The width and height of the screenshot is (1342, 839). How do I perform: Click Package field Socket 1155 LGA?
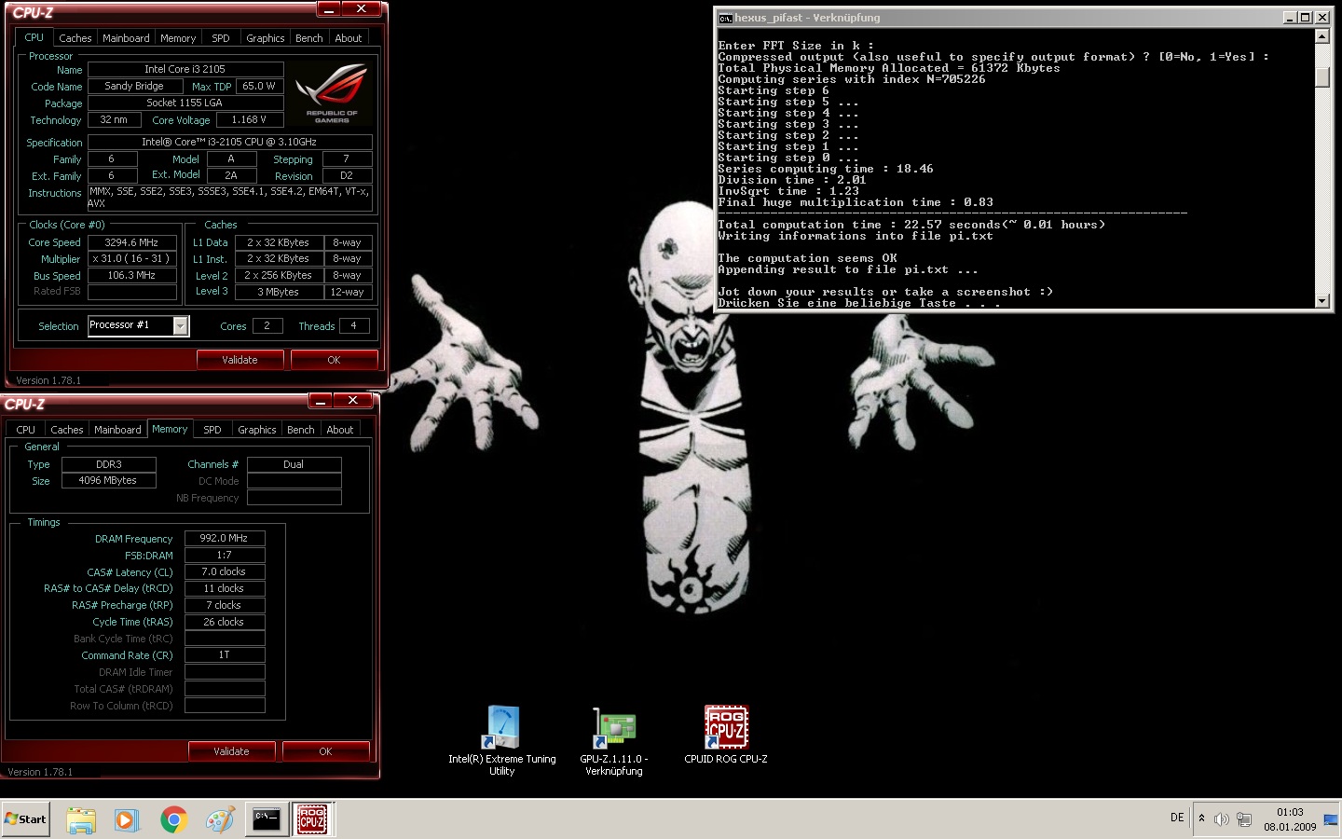pos(185,103)
